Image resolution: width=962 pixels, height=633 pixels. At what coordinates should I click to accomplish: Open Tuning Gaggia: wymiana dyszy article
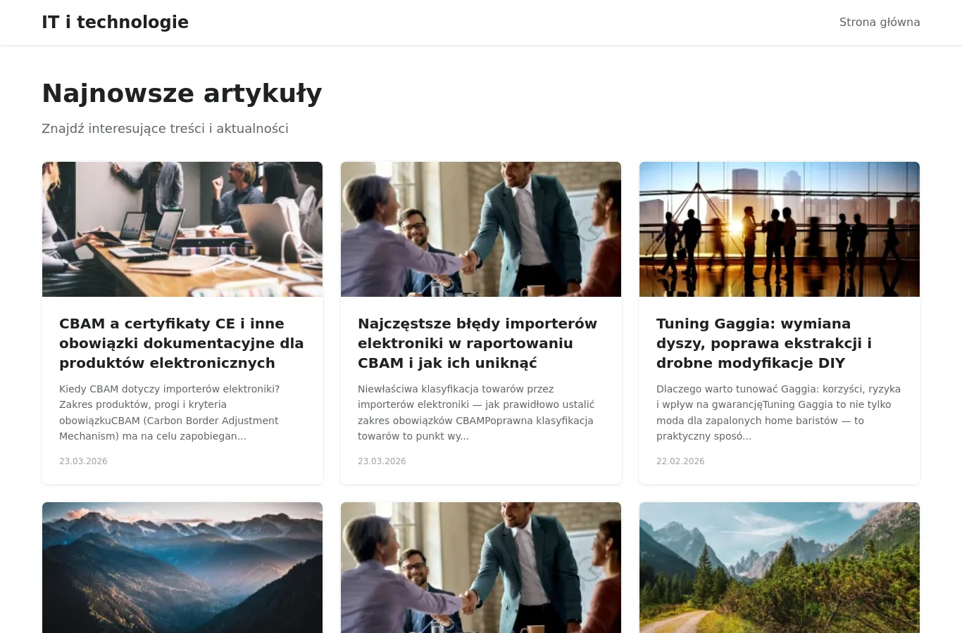pyautogui.click(x=764, y=343)
